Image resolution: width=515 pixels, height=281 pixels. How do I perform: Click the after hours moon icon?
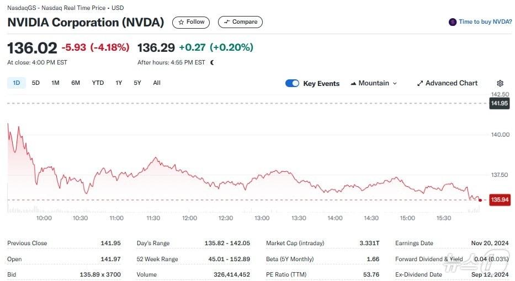tap(213, 63)
